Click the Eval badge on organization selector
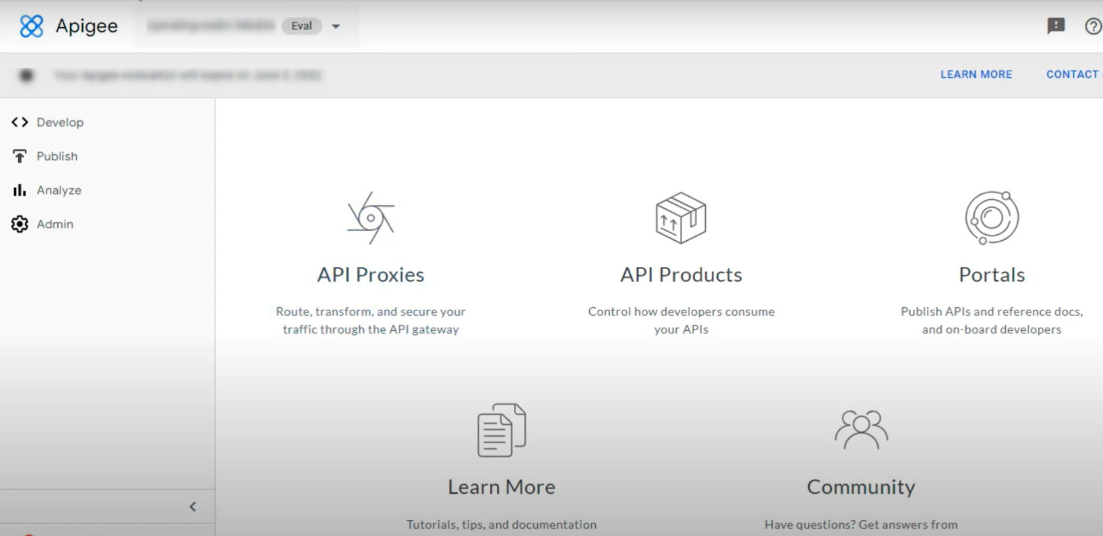This screenshot has height=536, width=1103. pos(301,26)
